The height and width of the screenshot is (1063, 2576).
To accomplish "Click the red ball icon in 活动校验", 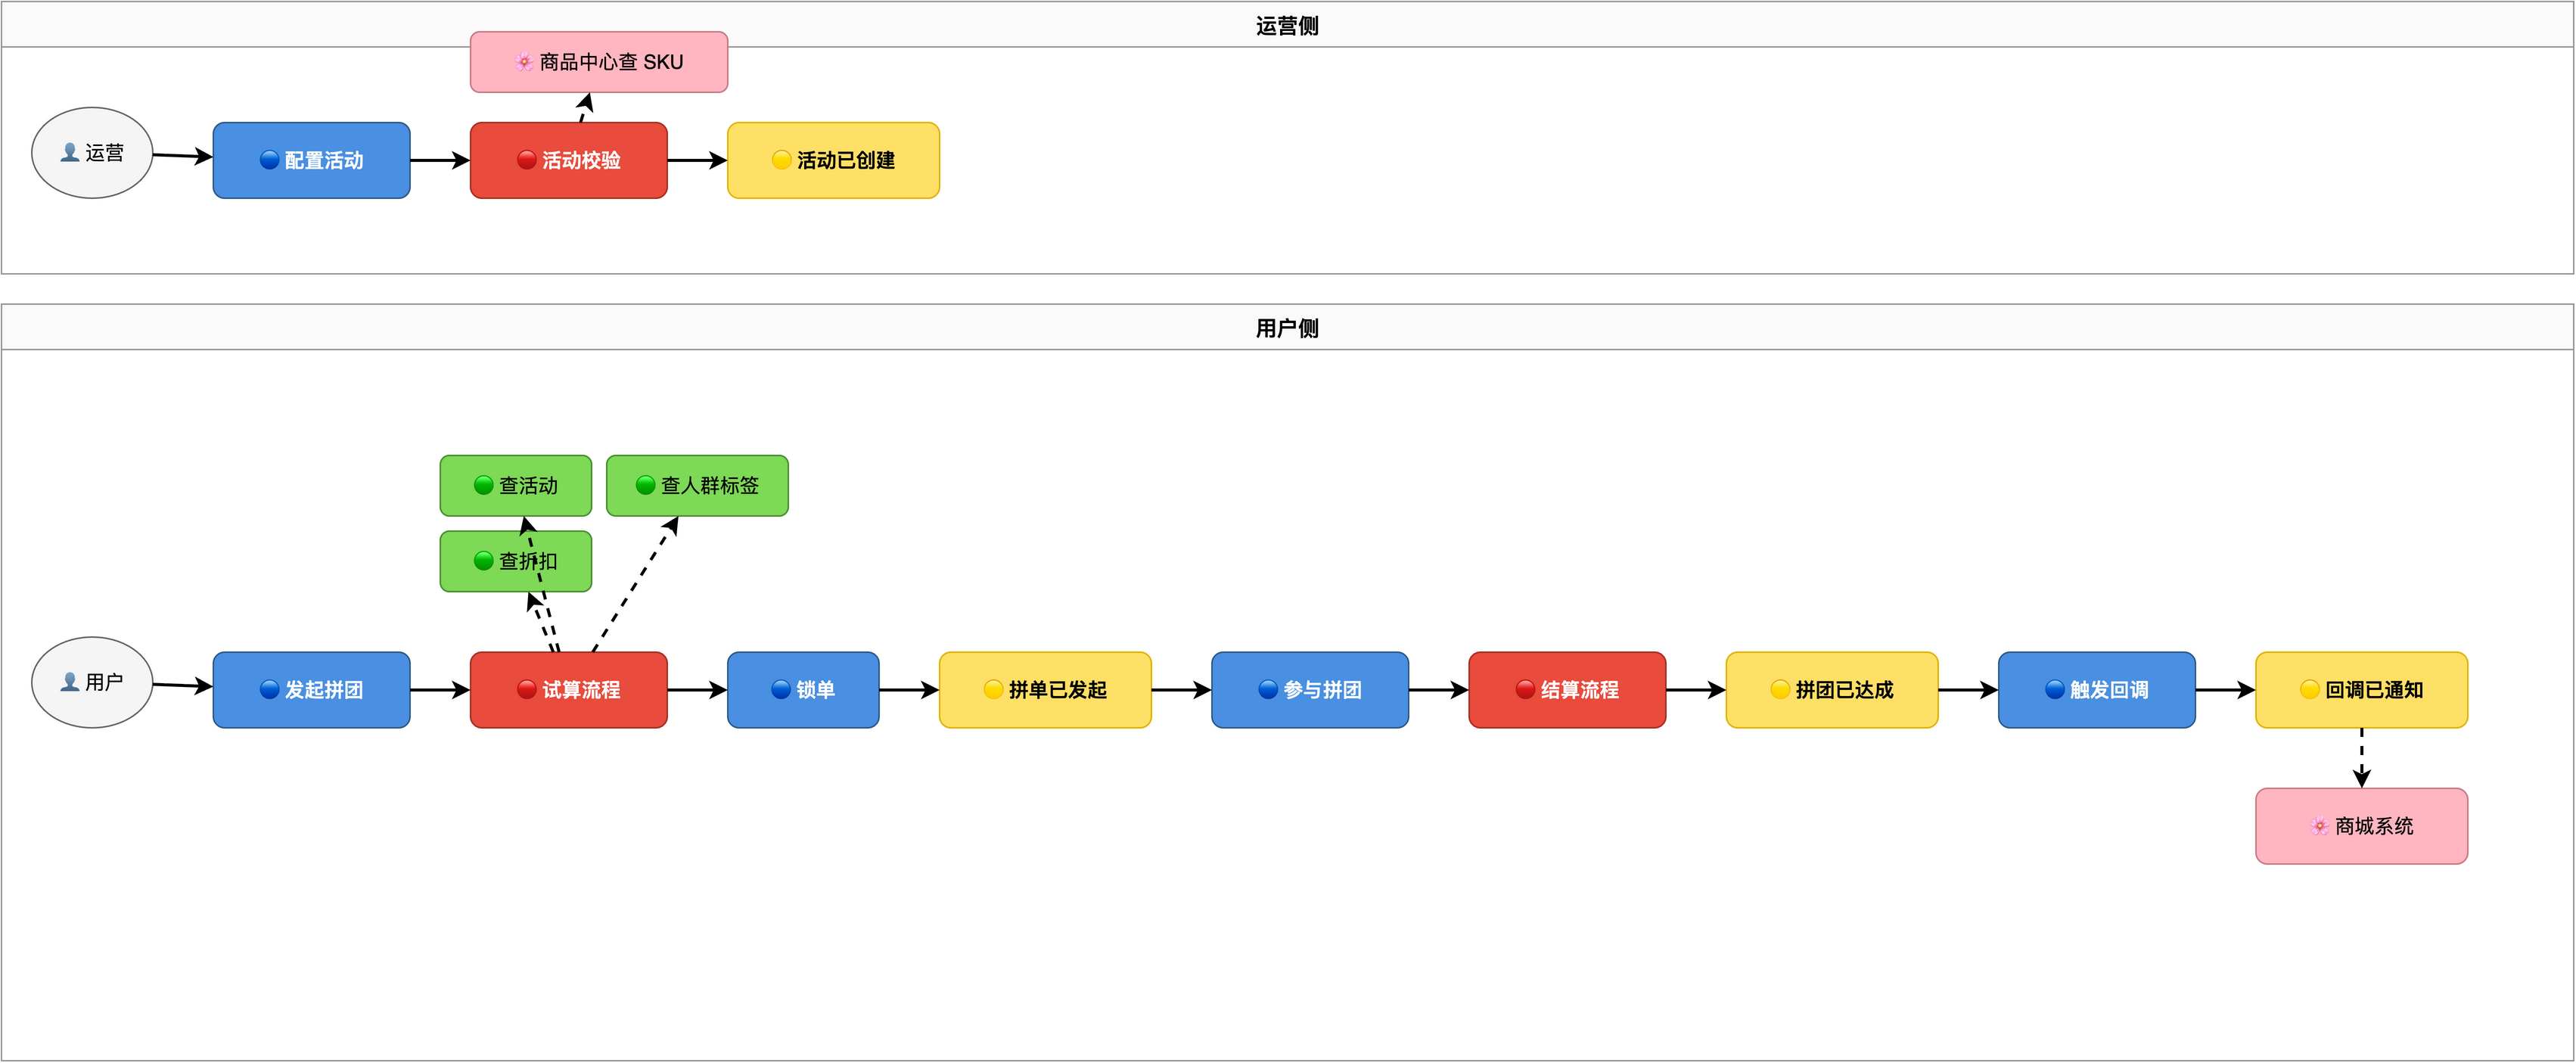I will click(x=526, y=160).
